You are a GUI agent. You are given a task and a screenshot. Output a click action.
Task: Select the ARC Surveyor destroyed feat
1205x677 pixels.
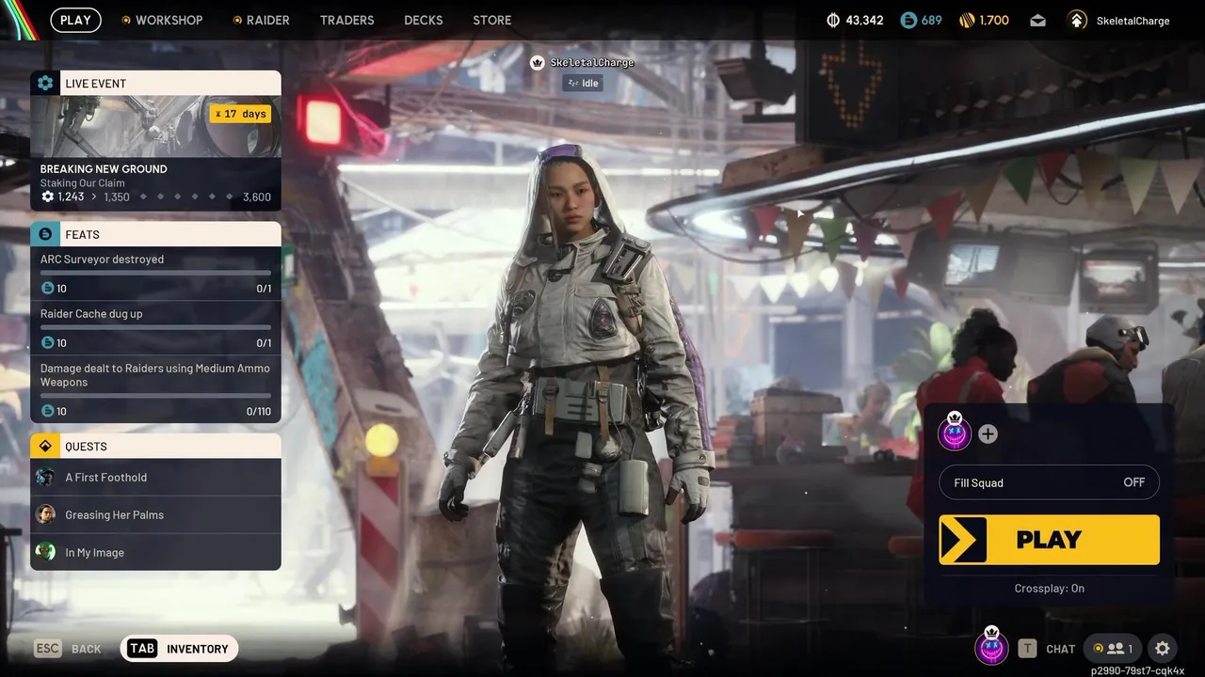tap(155, 273)
